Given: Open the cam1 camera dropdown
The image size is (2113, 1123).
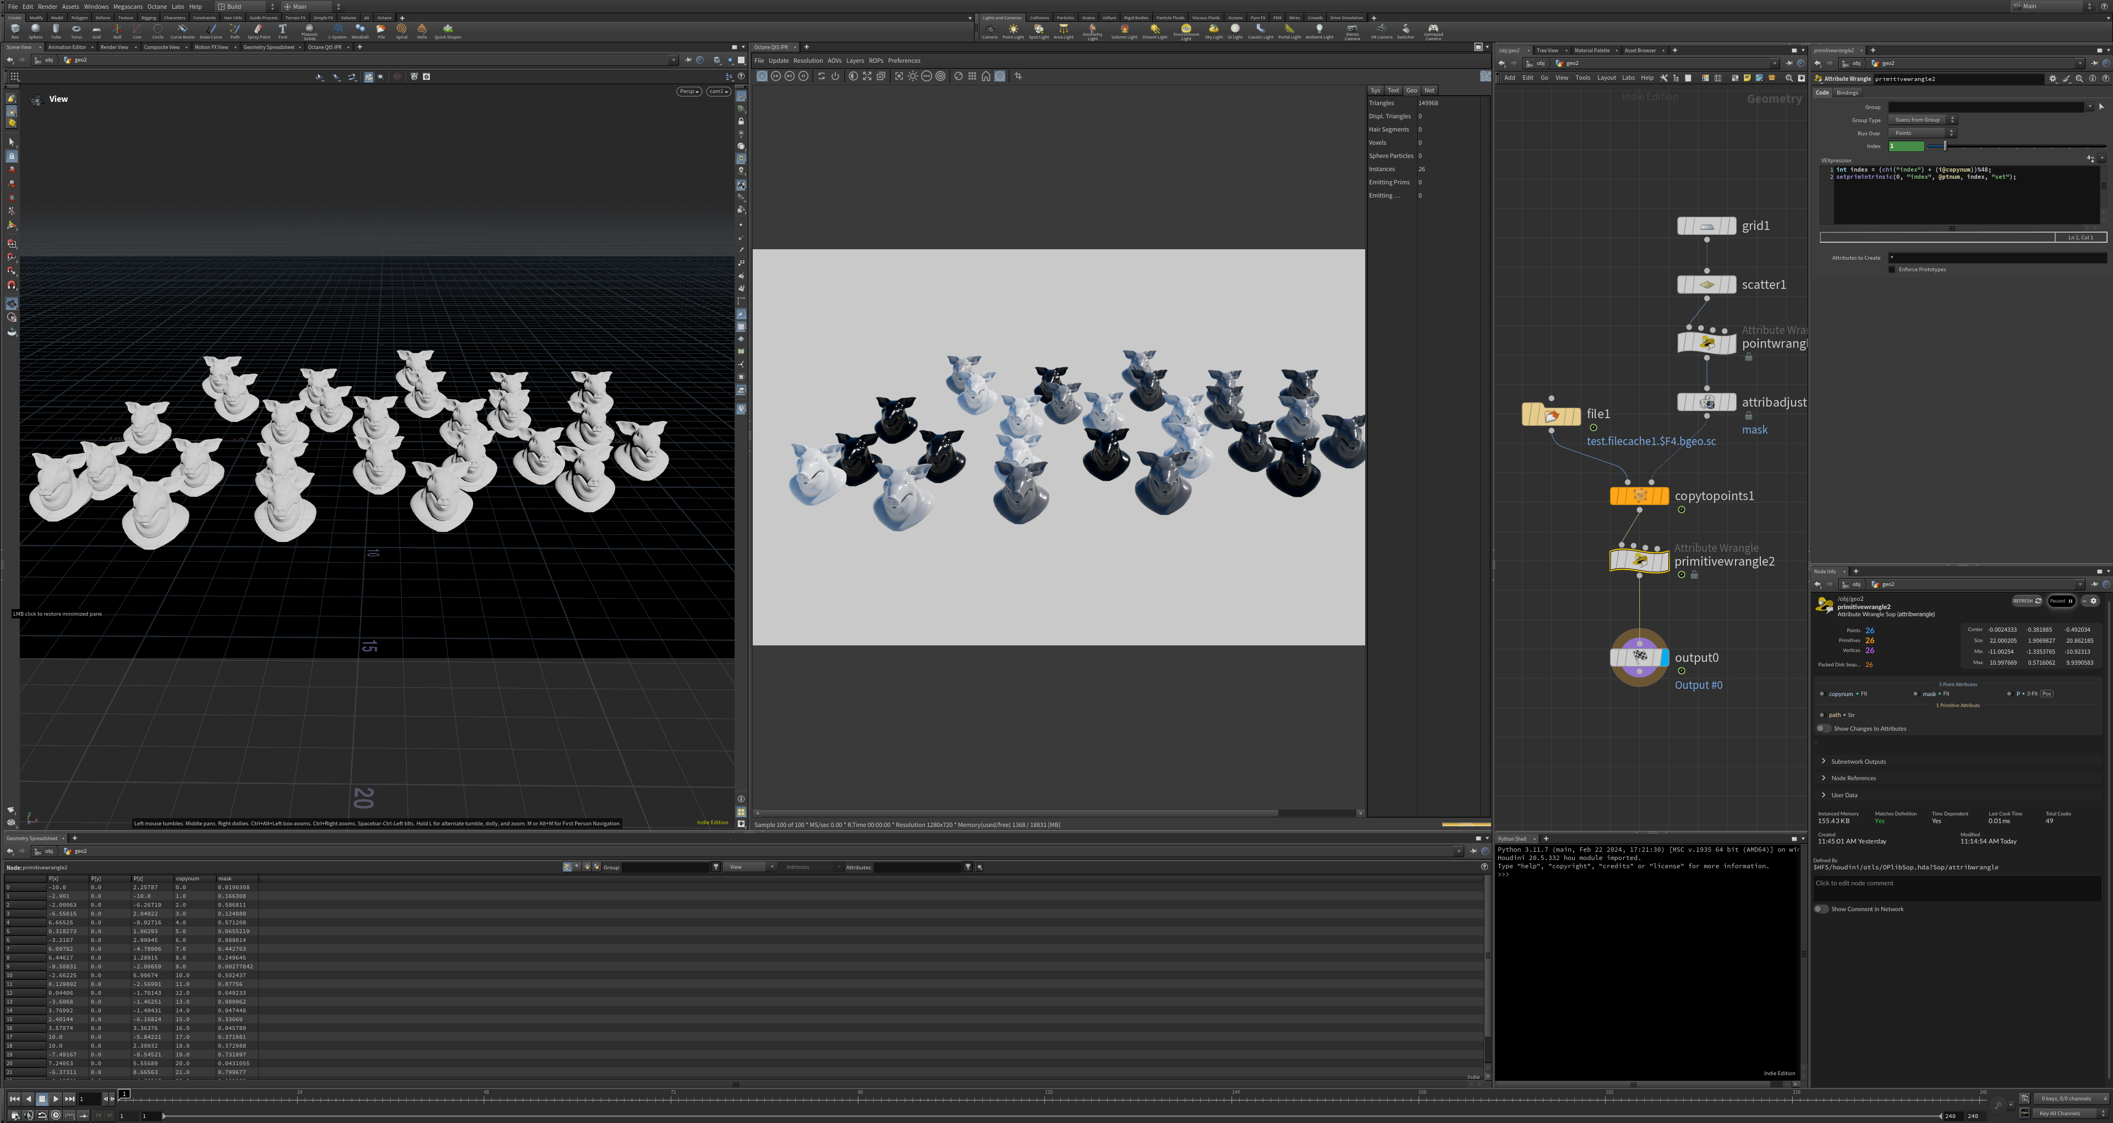Looking at the screenshot, I should tap(719, 92).
